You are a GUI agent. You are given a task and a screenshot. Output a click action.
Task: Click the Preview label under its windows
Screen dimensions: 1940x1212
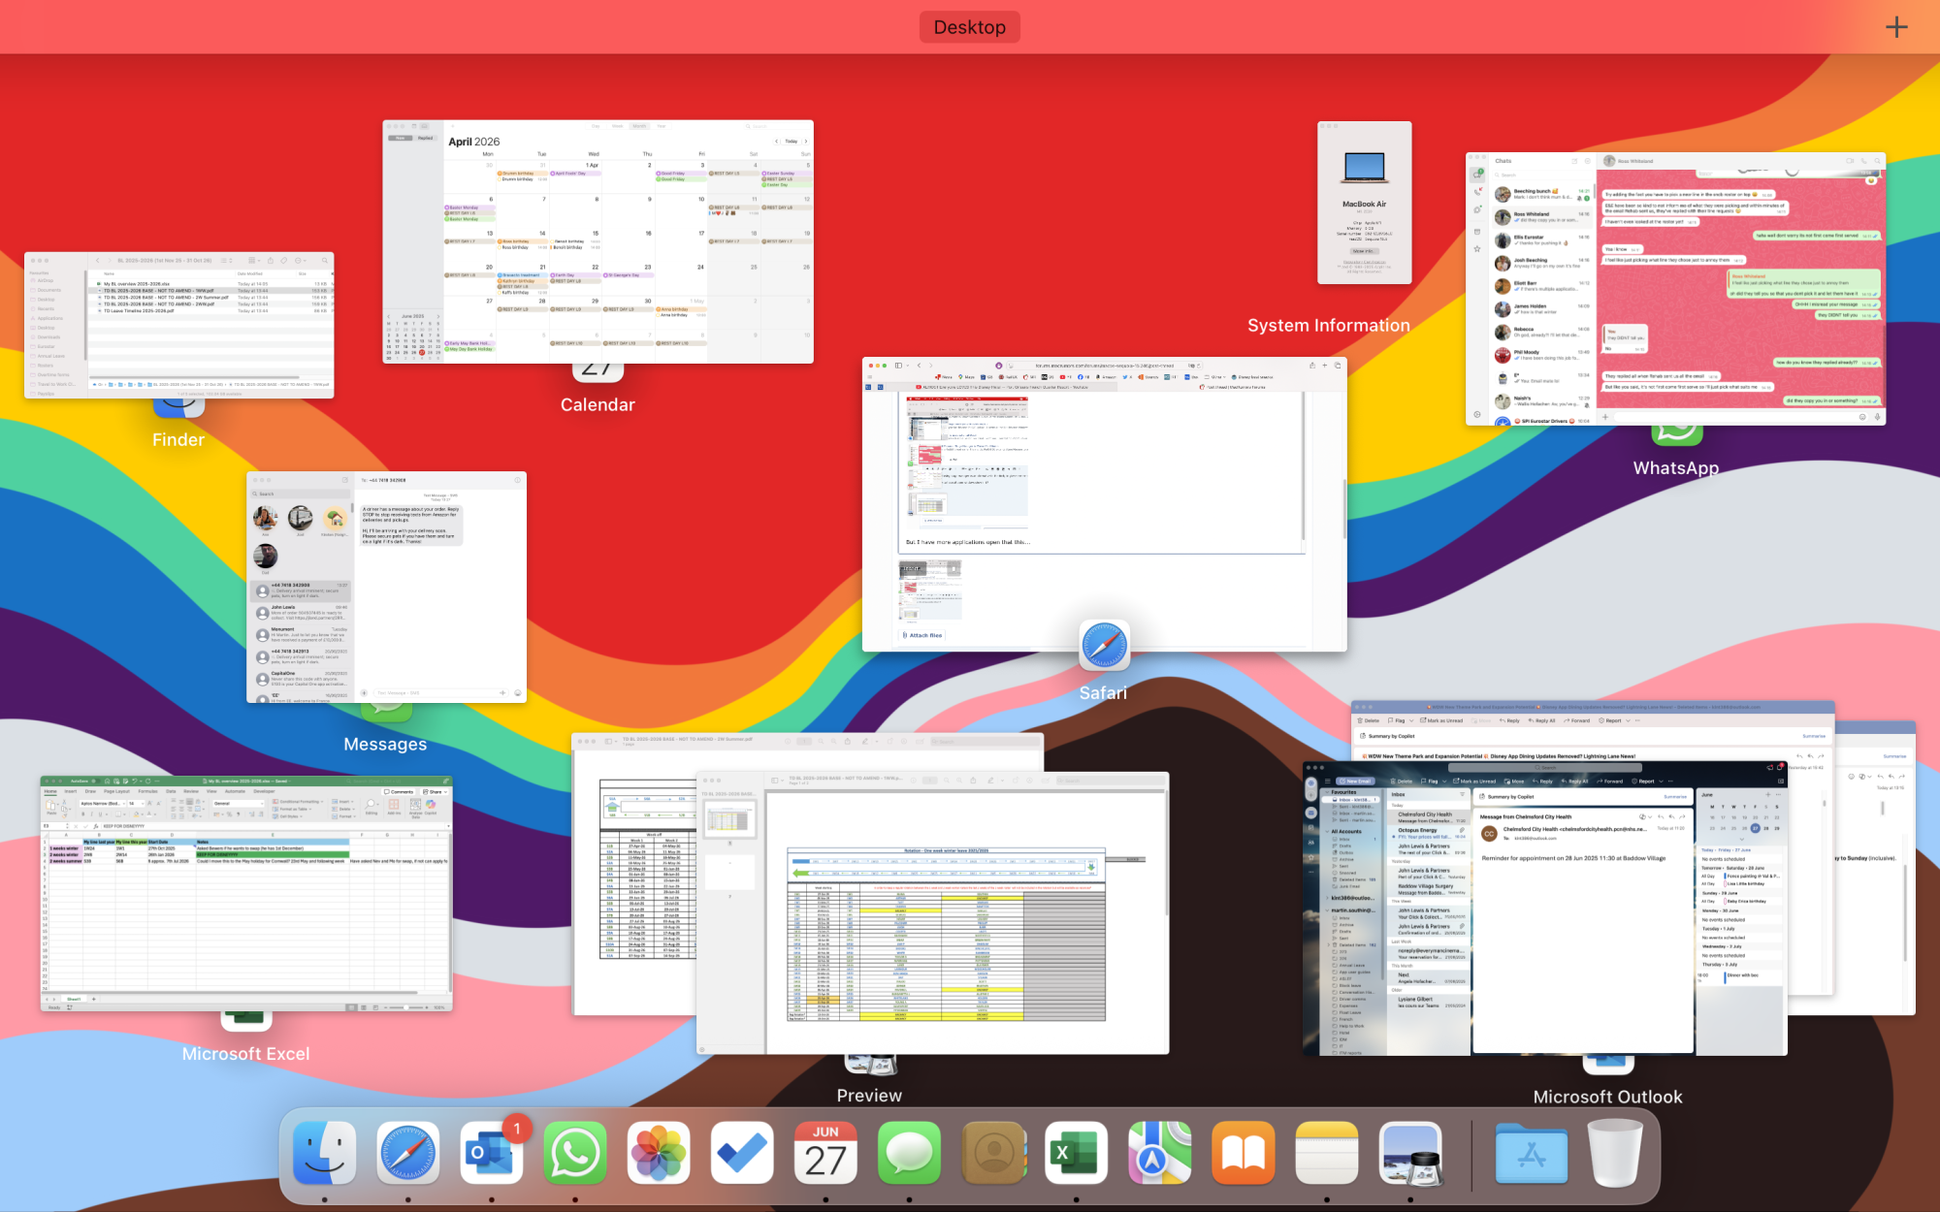[869, 1096]
